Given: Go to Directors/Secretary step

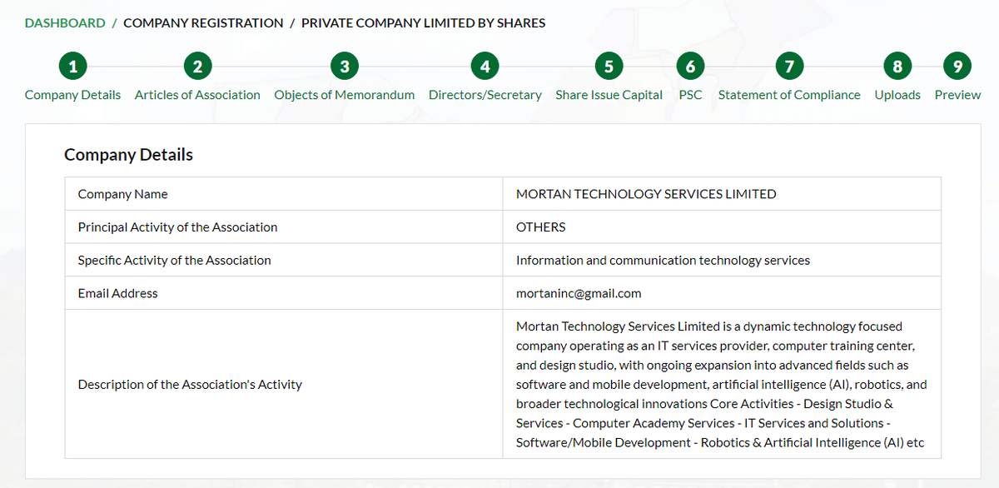Looking at the screenshot, I should coord(485,95).
